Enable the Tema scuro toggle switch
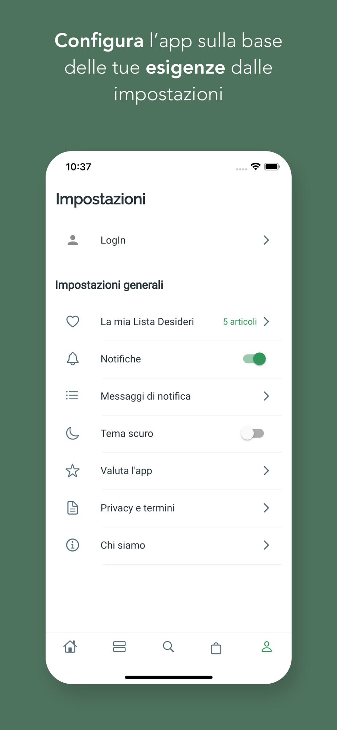The image size is (337, 730). (x=252, y=433)
